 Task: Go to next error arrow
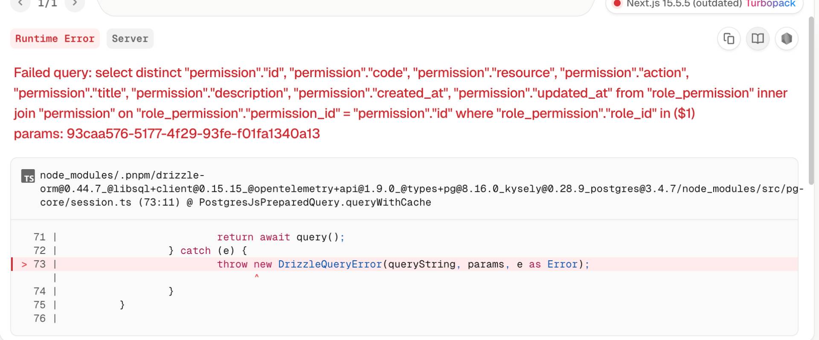click(x=75, y=4)
